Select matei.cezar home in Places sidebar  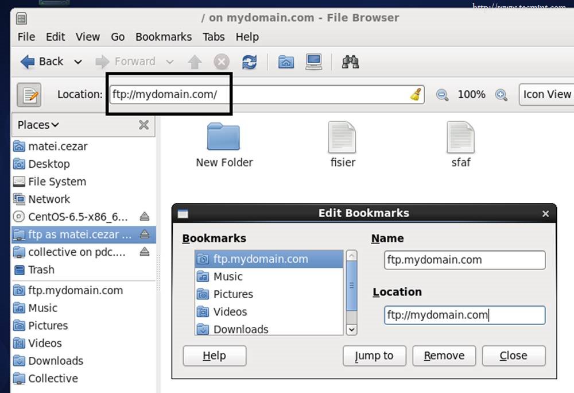84,147
